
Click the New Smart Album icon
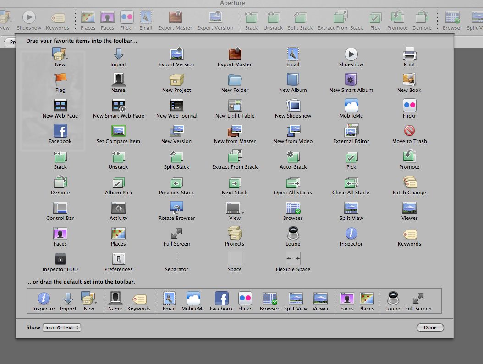[351, 80]
